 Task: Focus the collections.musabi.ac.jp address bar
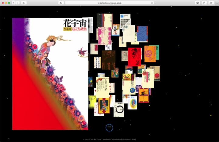109,3
